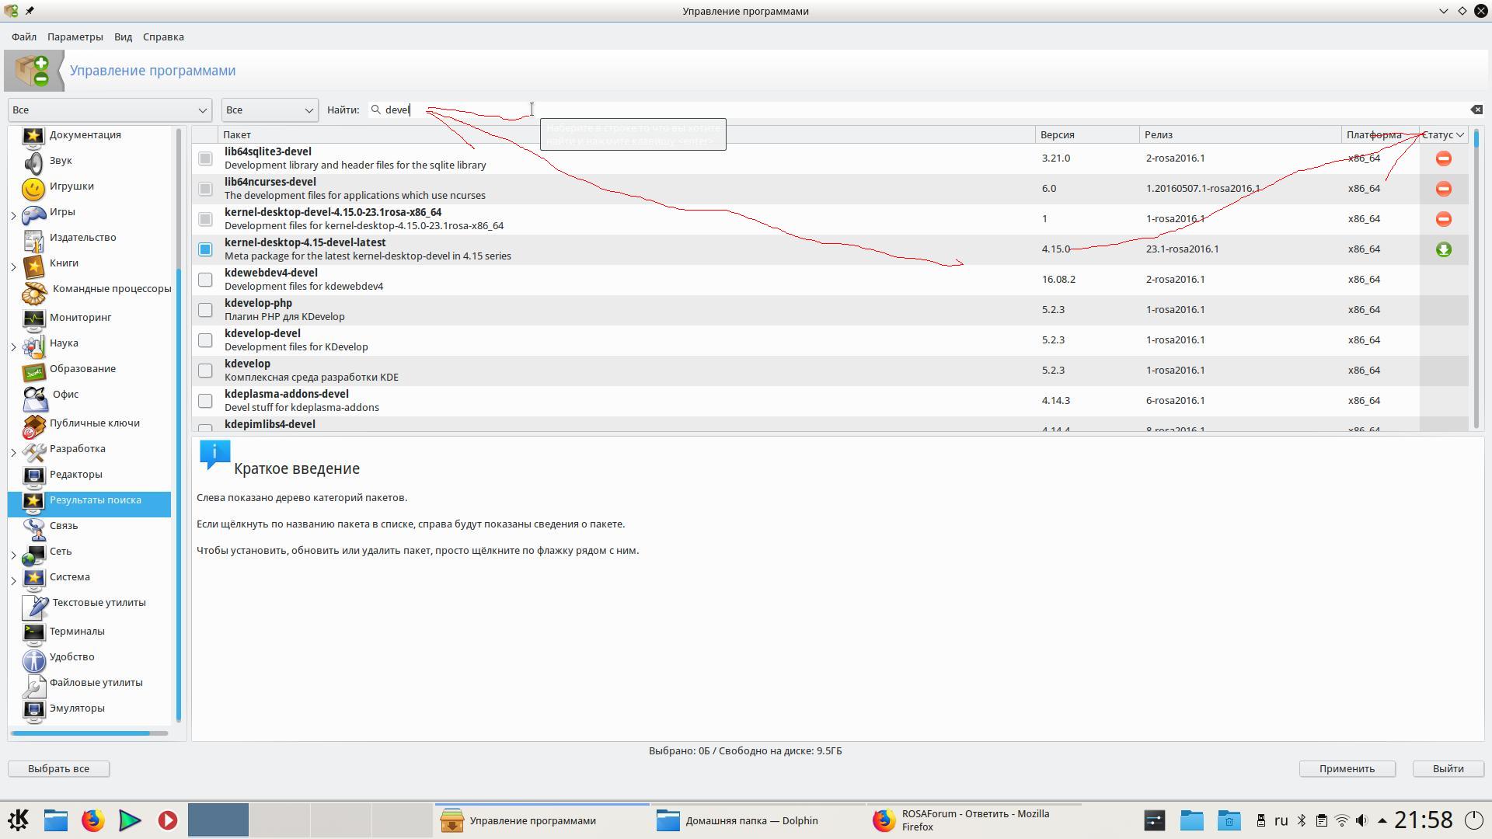
Task: Click the volume icon in system tray
Action: pos(1361,820)
